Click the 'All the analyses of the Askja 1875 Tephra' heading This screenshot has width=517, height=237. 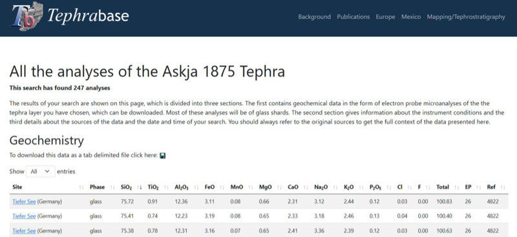coord(147,71)
